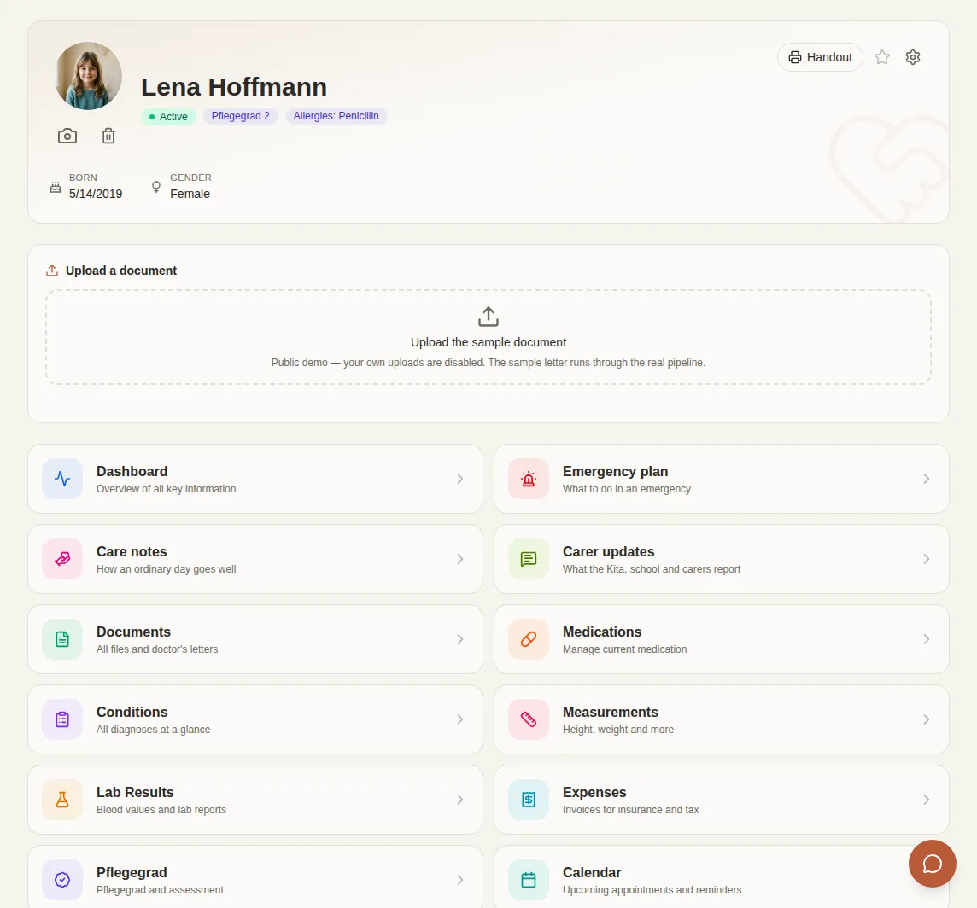Click the Pflegegrad badge-check icon
The height and width of the screenshot is (908, 977).
click(62, 880)
